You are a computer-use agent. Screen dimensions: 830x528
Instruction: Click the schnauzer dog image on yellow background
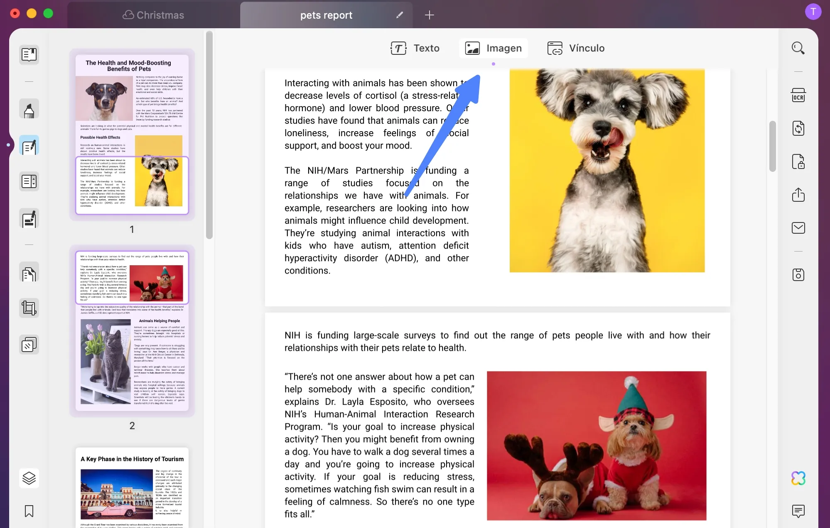[607, 171]
